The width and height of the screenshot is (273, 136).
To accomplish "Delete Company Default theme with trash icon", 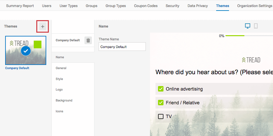I will point(88,40).
